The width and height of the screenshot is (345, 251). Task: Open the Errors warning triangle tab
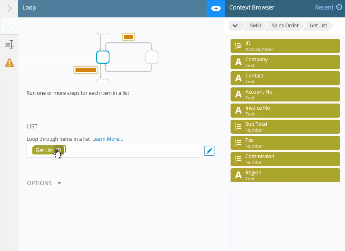[10, 63]
